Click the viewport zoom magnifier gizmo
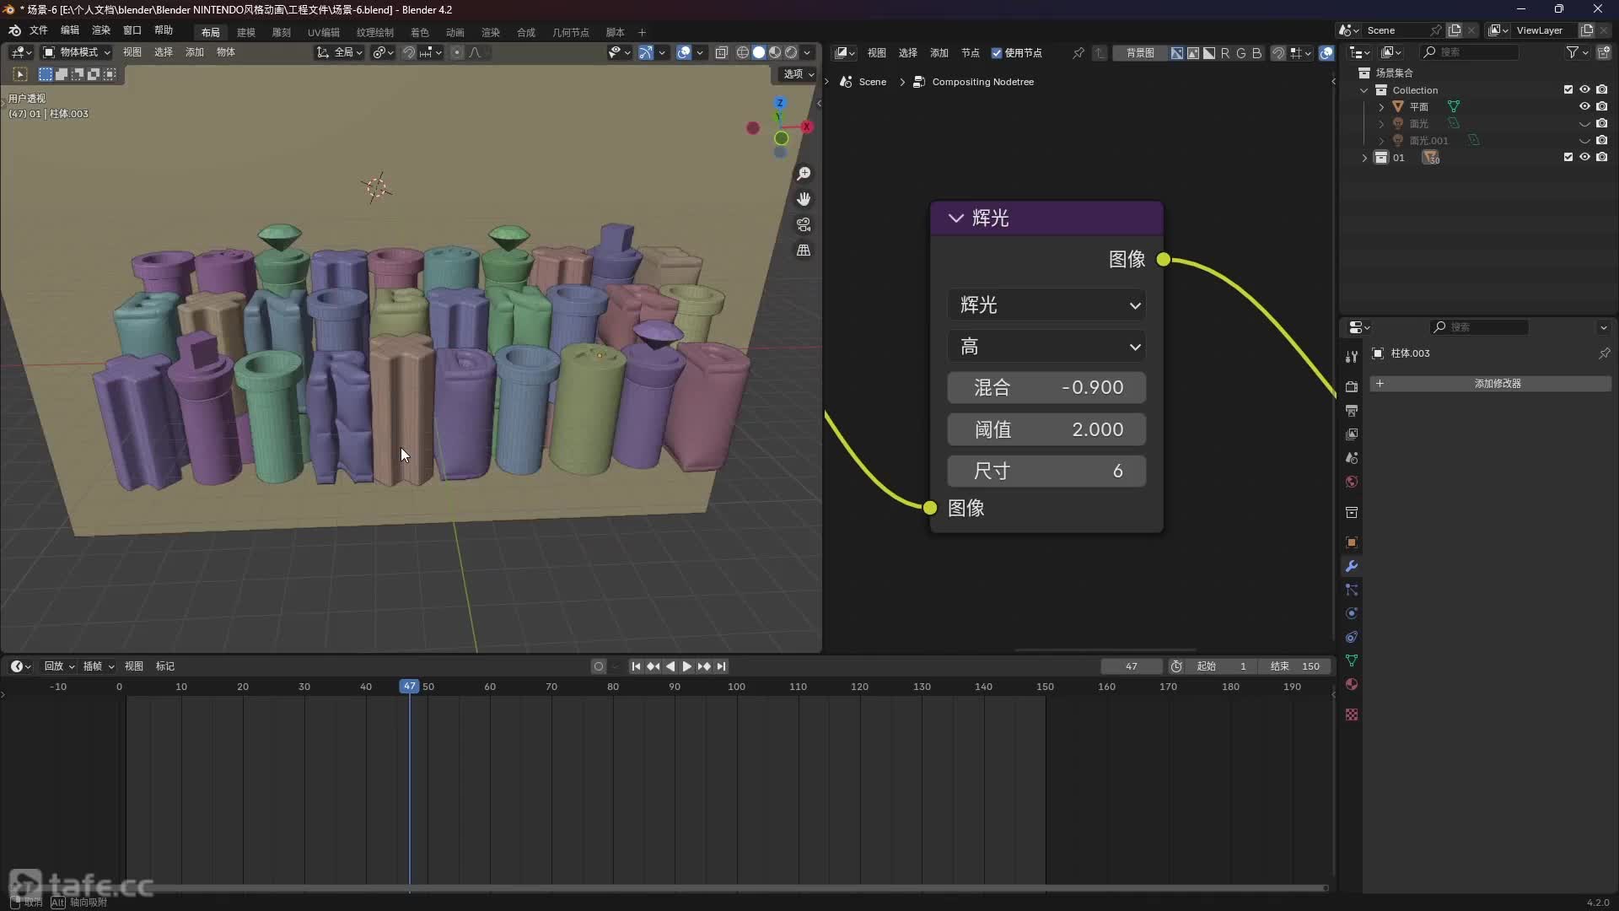Viewport: 1619px width, 911px height. (804, 174)
